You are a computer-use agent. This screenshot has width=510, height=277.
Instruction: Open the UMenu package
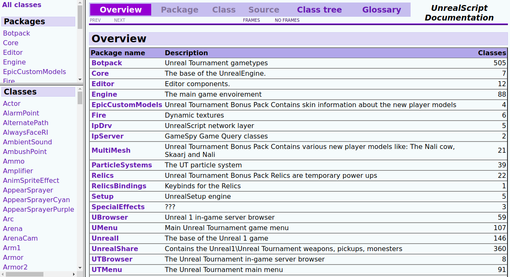pyautogui.click(x=105, y=228)
